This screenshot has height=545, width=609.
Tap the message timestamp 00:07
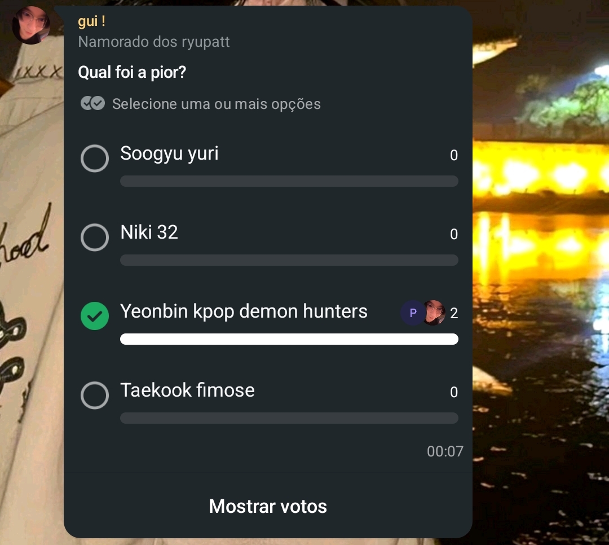pos(445,451)
